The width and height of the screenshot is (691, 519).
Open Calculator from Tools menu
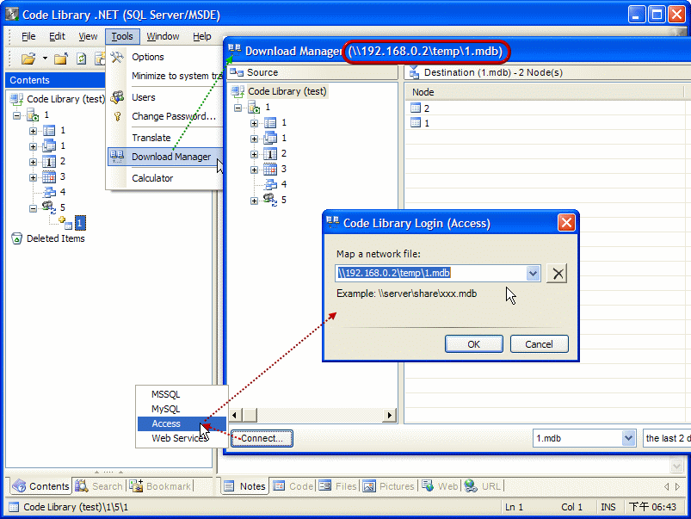coord(152,178)
